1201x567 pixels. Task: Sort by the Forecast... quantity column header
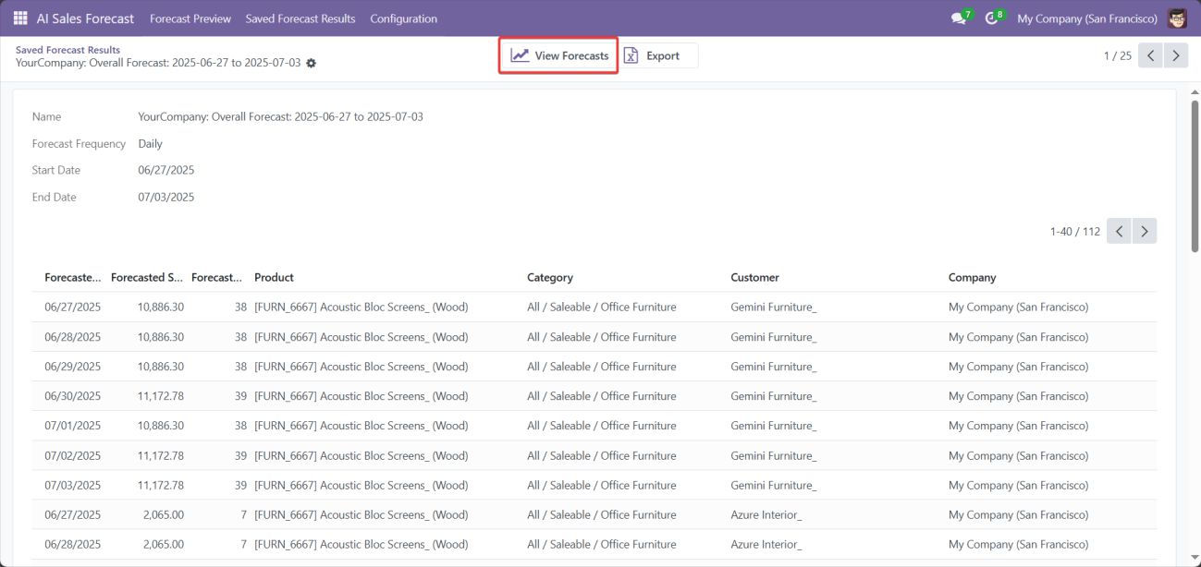(217, 277)
